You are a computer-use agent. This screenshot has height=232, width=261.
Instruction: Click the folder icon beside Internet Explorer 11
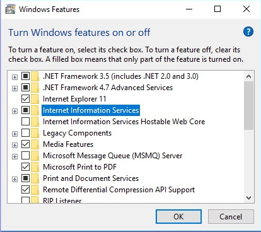click(35, 99)
